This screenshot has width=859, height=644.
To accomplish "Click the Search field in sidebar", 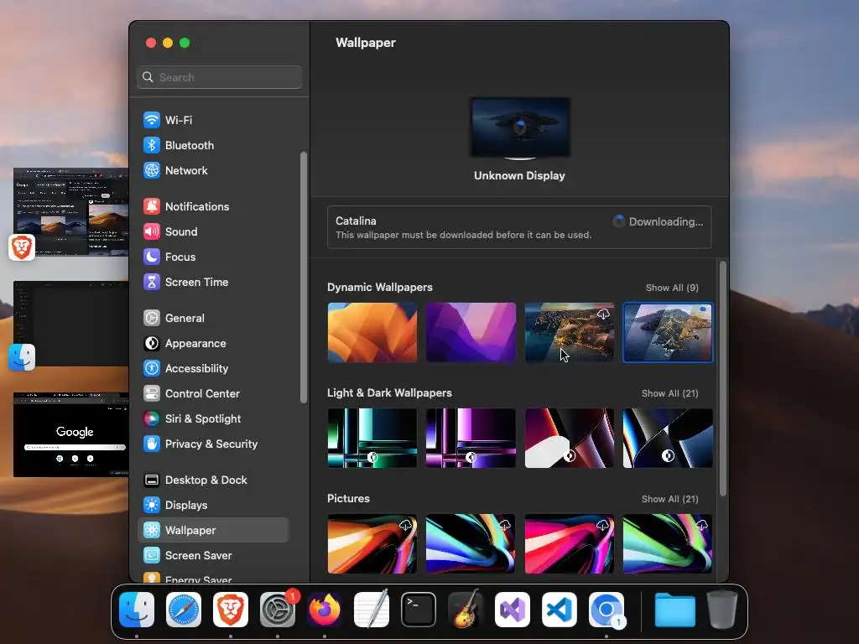I will point(219,77).
